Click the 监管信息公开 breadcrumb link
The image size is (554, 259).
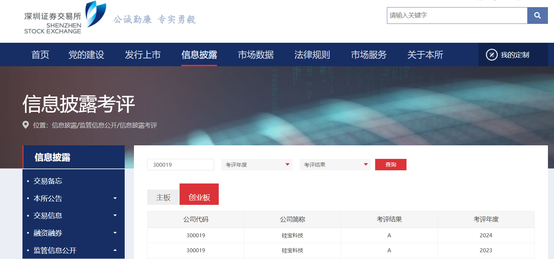pyautogui.click(x=98, y=125)
